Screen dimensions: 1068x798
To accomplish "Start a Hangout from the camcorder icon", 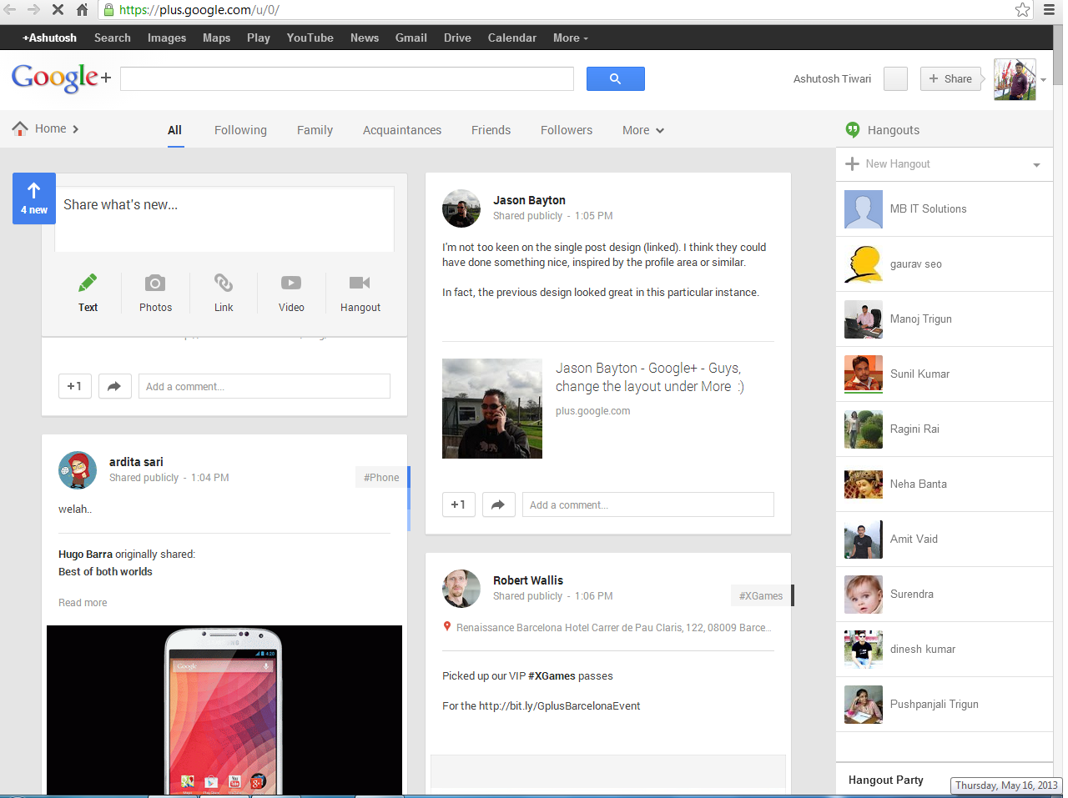I will (360, 283).
